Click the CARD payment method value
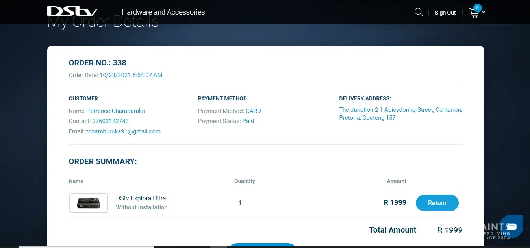Viewport: 530px width, 248px height. 253,111
